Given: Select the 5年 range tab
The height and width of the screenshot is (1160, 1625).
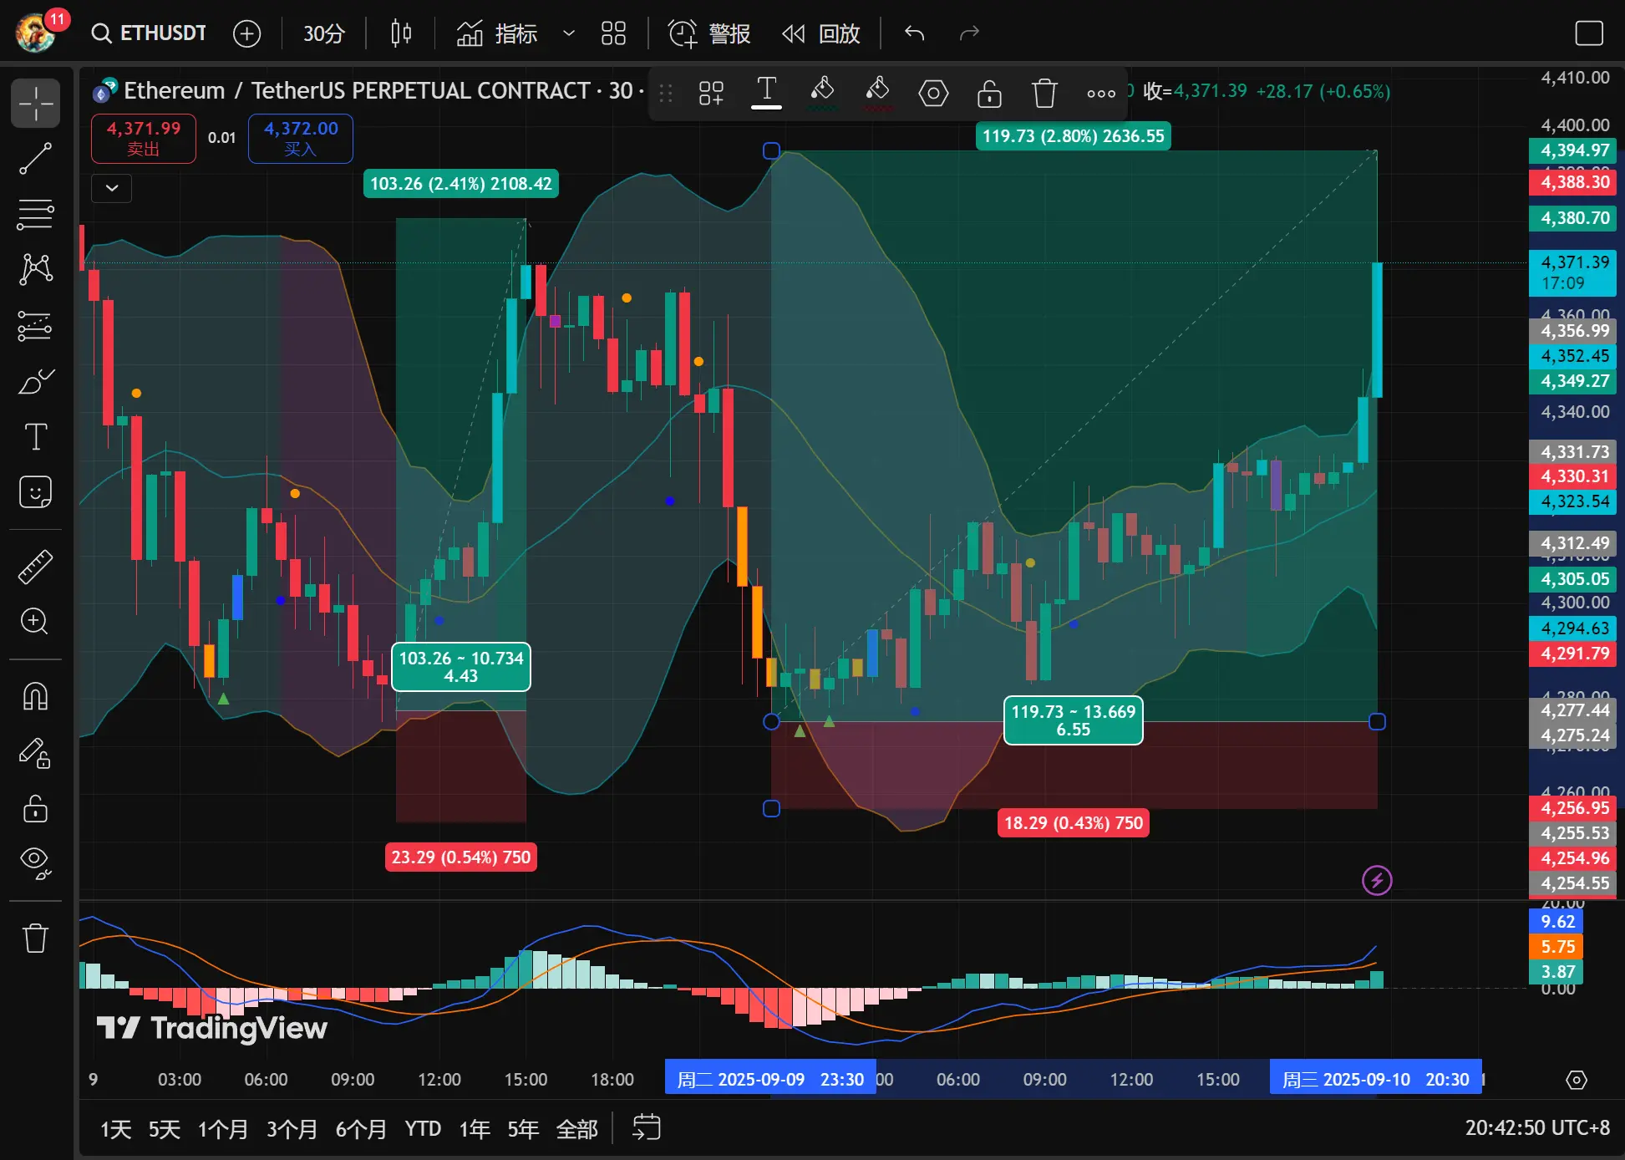Looking at the screenshot, I should (x=523, y=1129).
